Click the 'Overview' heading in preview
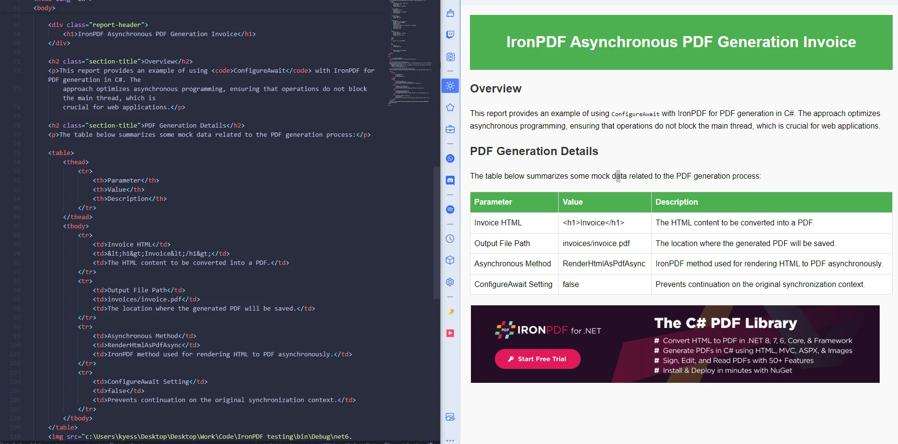Screen dimensions: 898x444 coord(496,89)
